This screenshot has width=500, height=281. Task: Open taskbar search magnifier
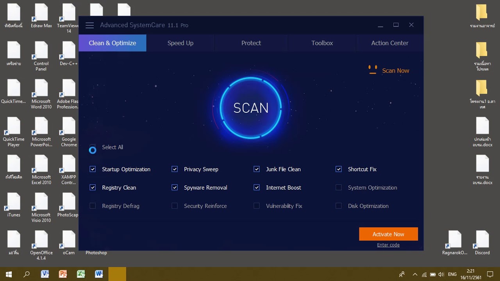pos(27,274)
